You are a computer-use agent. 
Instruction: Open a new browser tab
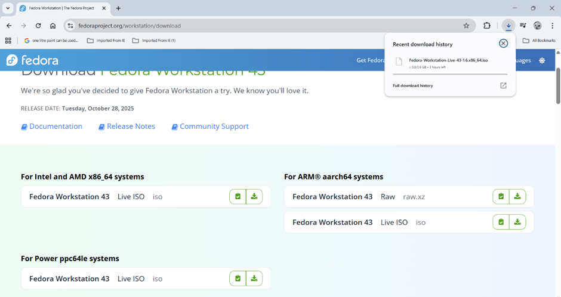coord(118,8)
